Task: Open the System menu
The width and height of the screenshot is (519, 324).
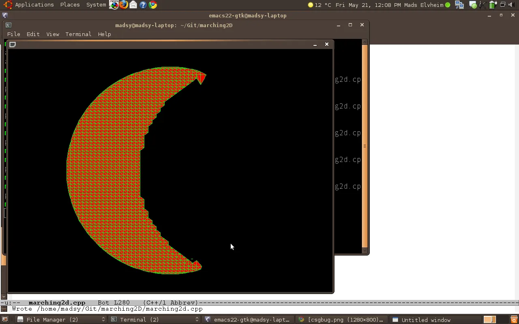Action: coord(96,5)
